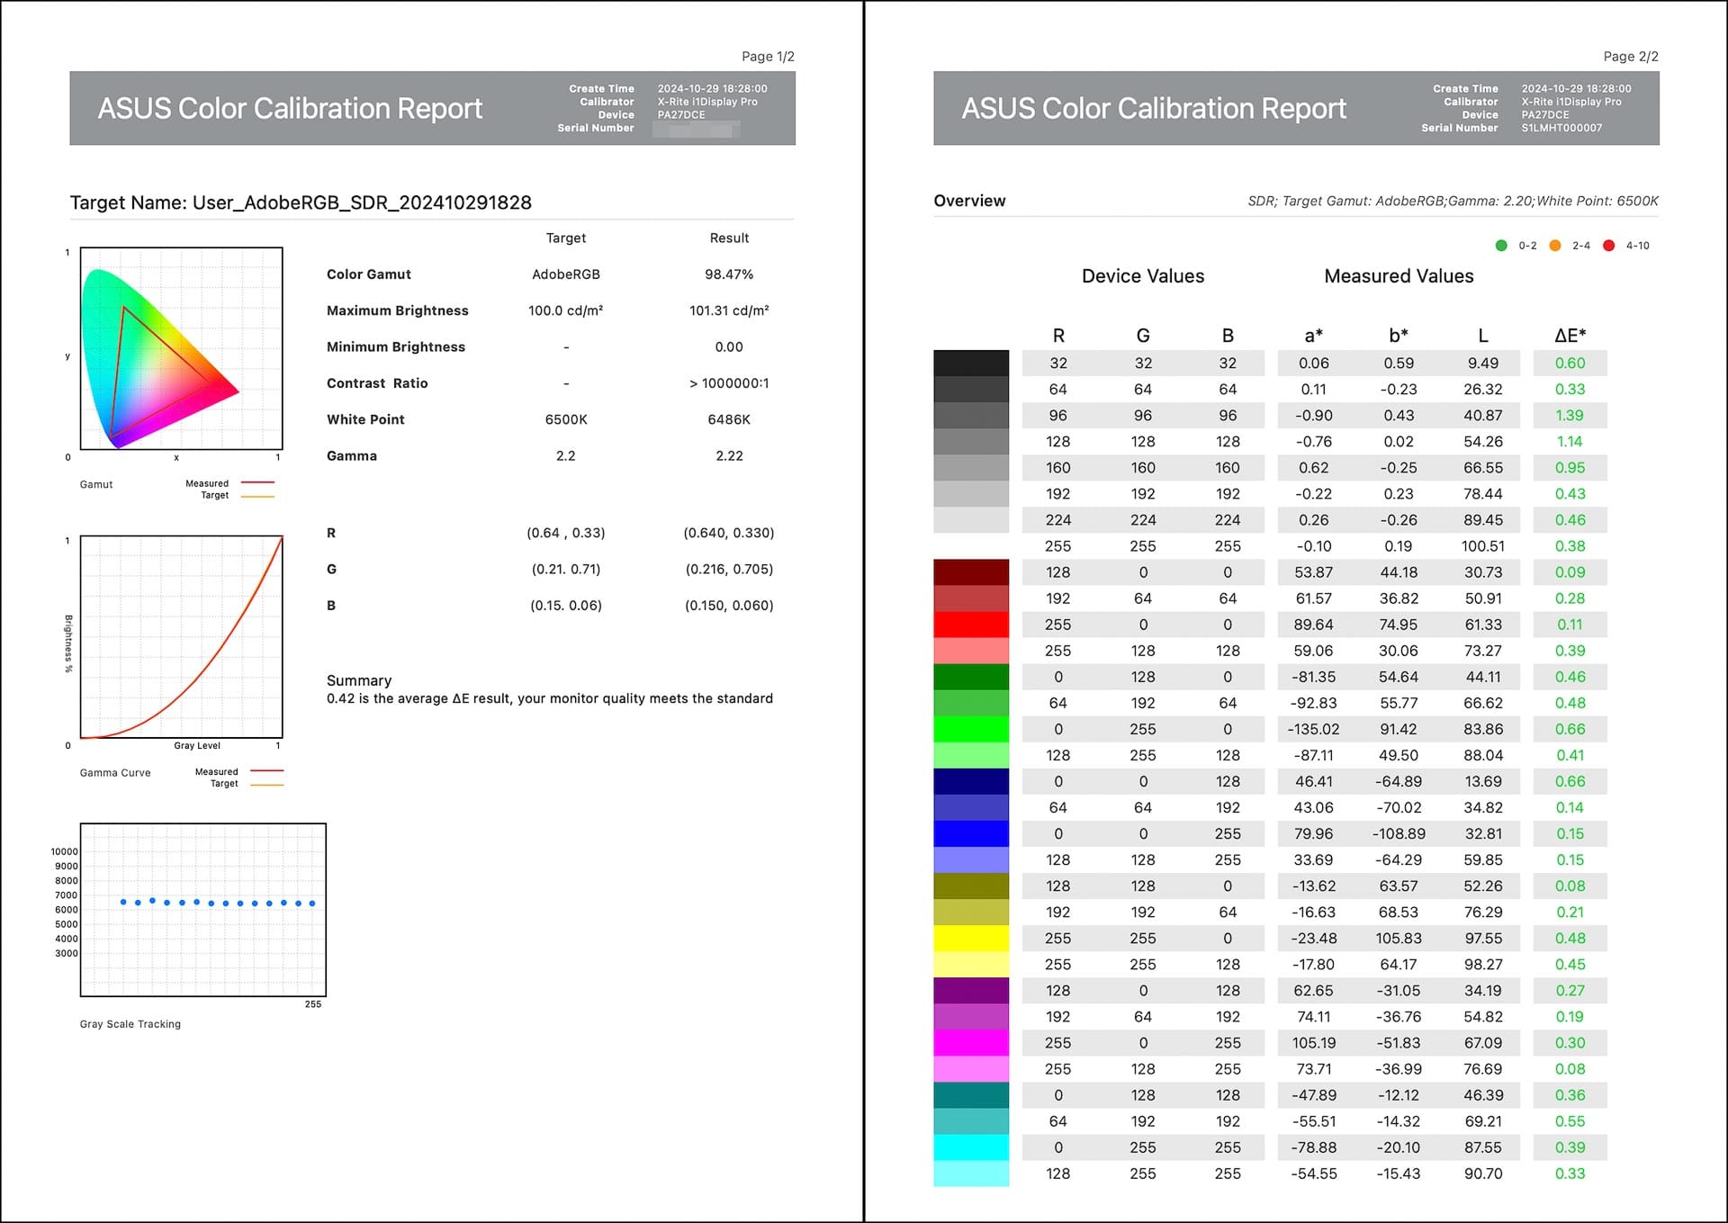Click the pure red 255,0,0 swatch
1728x1223 pixels.
coord(970,625)
